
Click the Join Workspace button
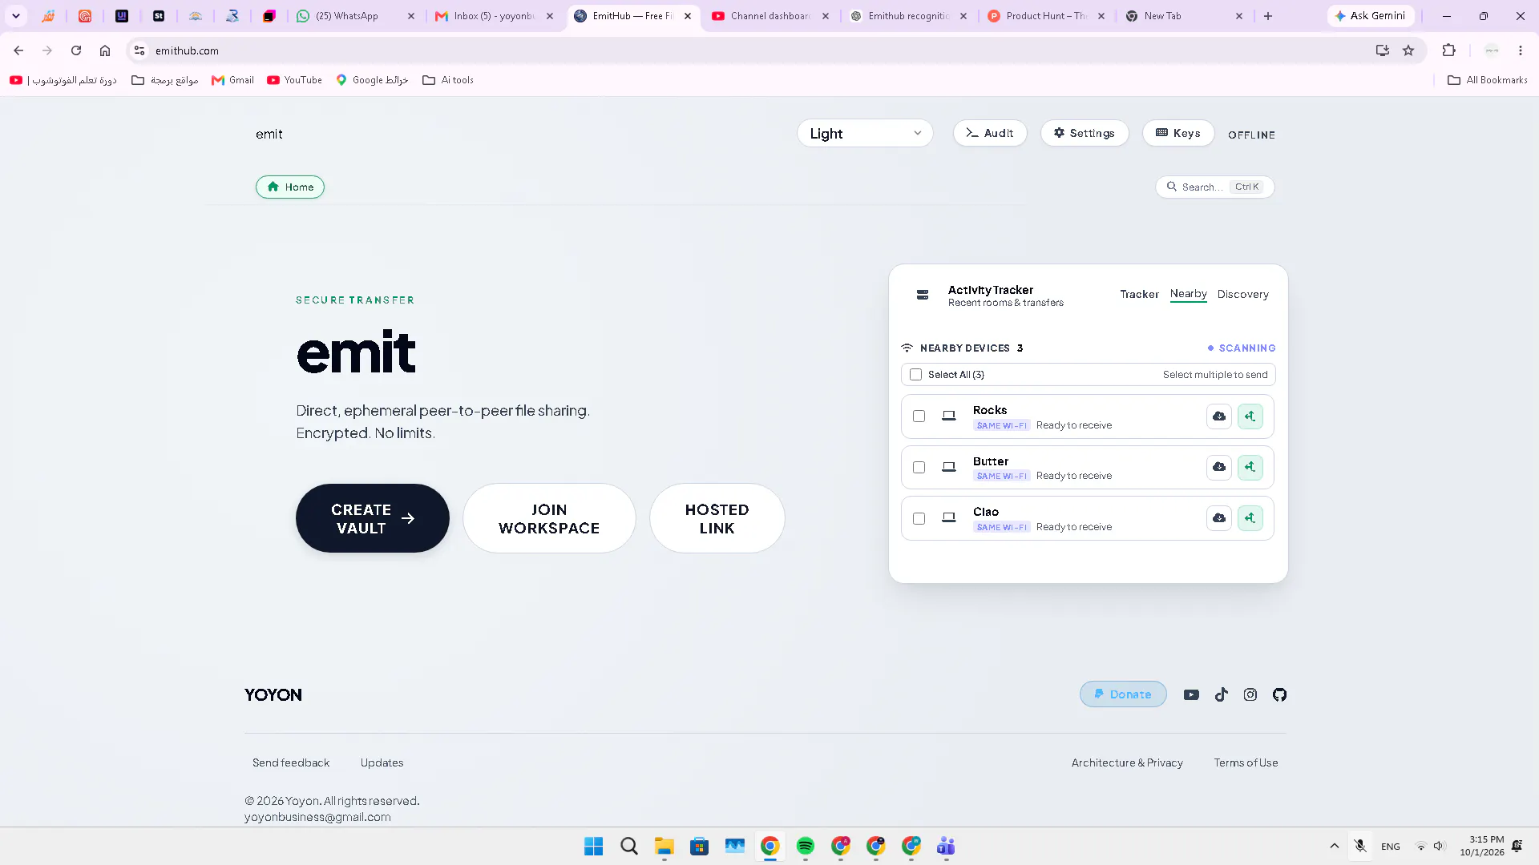(549, 518)
